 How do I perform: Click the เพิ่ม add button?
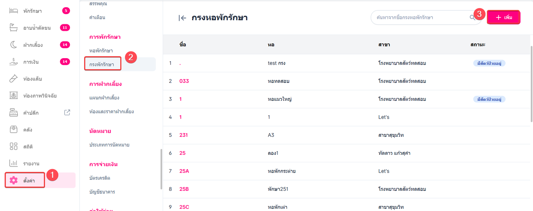tap(504, 17)
